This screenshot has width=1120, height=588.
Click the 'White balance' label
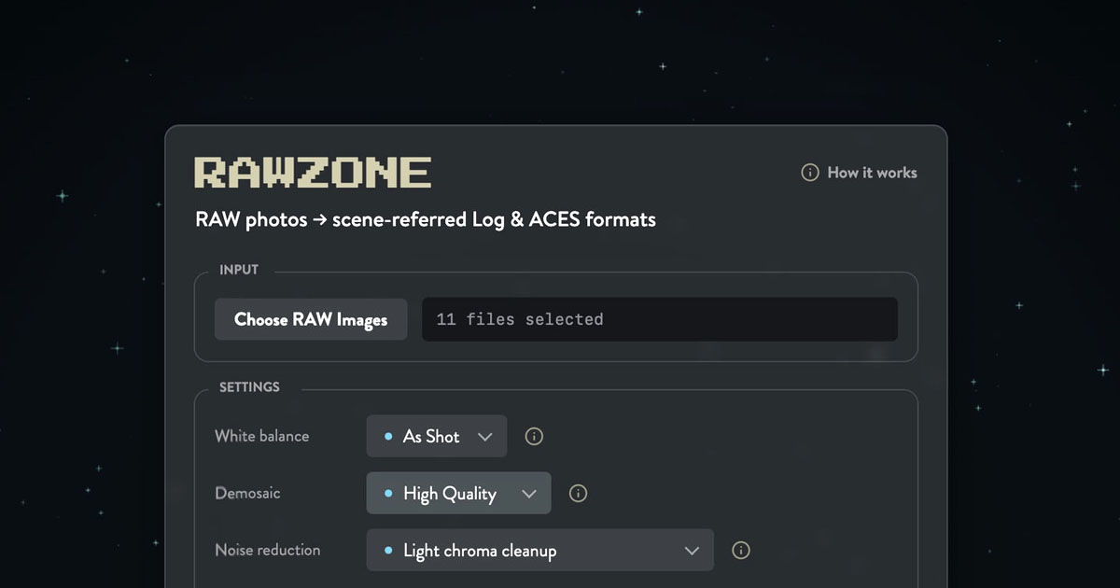click(261, 436)
